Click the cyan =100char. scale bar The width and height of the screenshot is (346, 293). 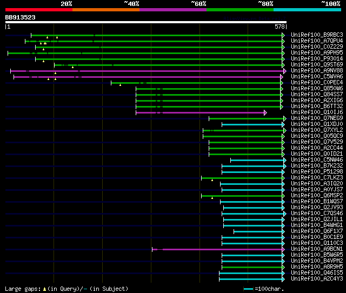(x=249, y=289)
